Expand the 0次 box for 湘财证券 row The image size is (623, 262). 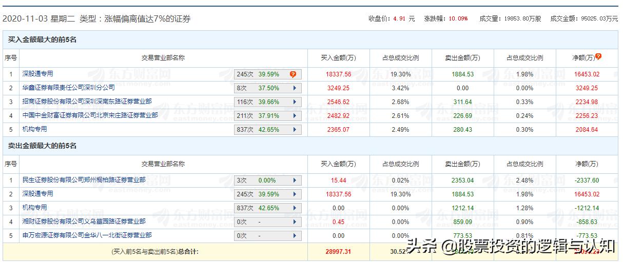(x=295, y=222)
